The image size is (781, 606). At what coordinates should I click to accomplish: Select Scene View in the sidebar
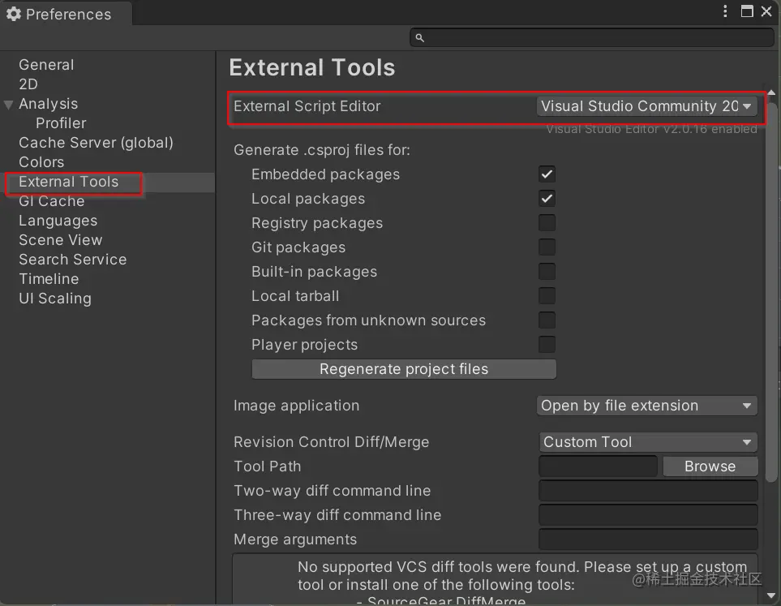(60, 239)
